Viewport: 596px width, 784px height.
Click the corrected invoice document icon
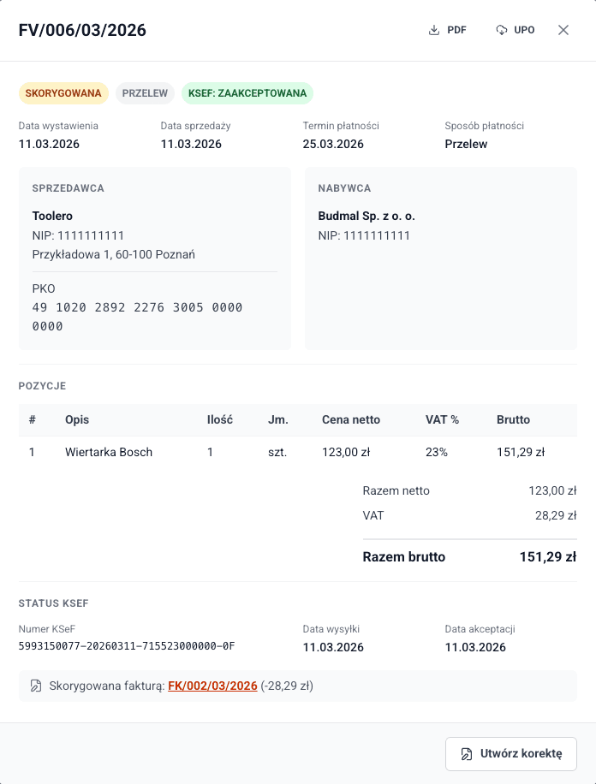[x=36, y=686]
